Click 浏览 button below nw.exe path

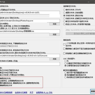[55, 59]
